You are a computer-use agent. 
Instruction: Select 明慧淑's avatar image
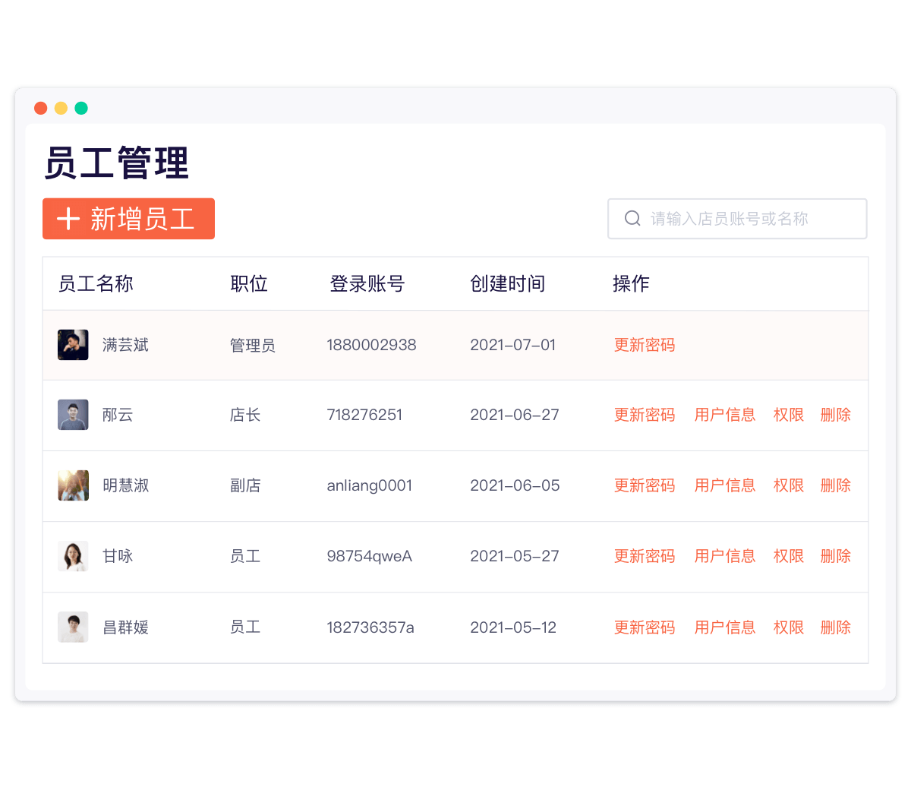tap(73, 485)
